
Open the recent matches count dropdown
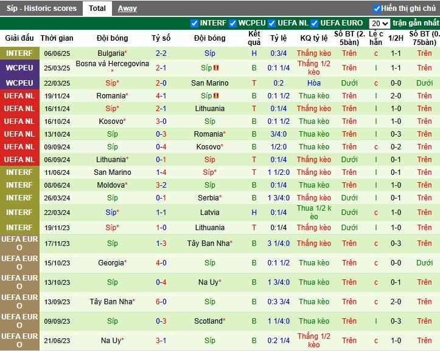click(x=379, y=23)
